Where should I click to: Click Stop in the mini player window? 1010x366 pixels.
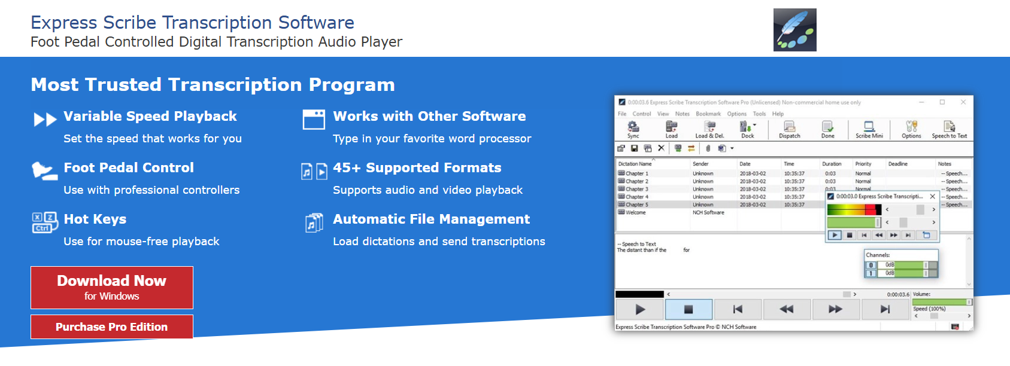[x=849, y=235]
